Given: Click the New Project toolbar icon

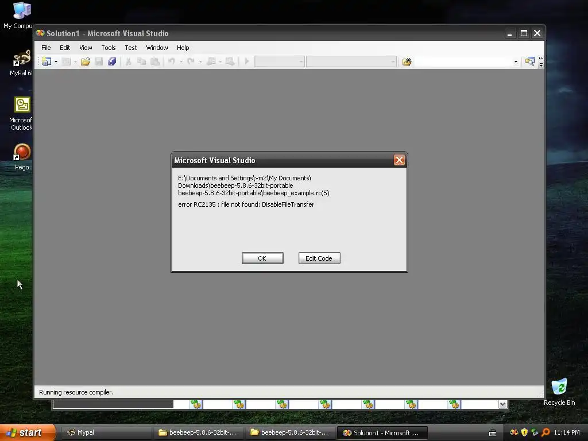Looking at the screenshot, I should coord(47,61).
